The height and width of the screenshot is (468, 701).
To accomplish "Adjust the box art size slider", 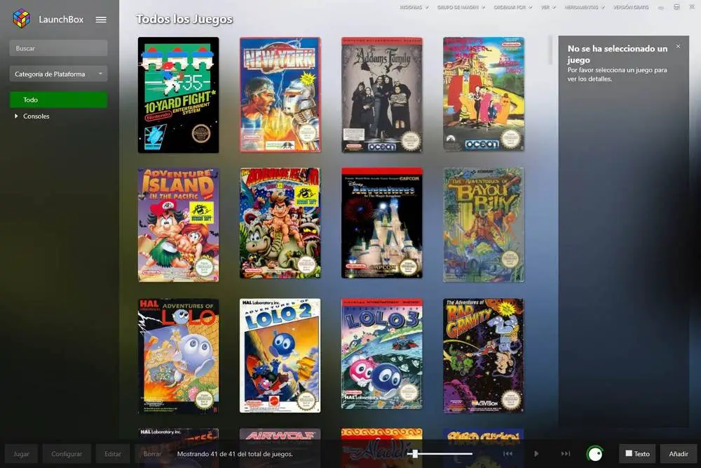I will pyautogui.click(x=440, y=454).
